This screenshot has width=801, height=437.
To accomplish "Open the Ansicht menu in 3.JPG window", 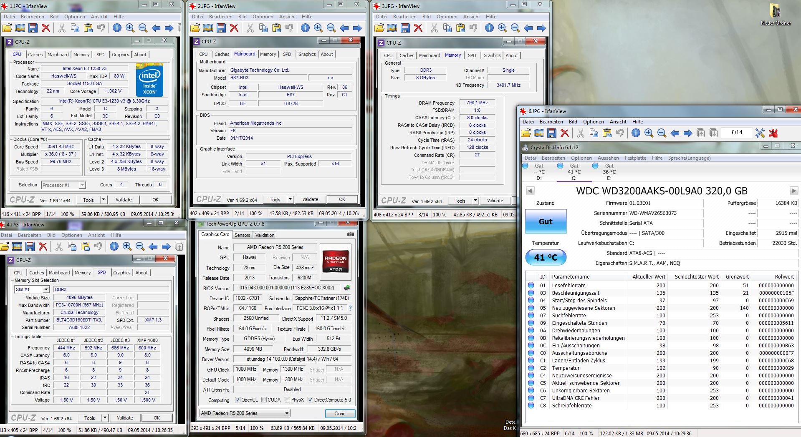I will click(x=472, y=17).
